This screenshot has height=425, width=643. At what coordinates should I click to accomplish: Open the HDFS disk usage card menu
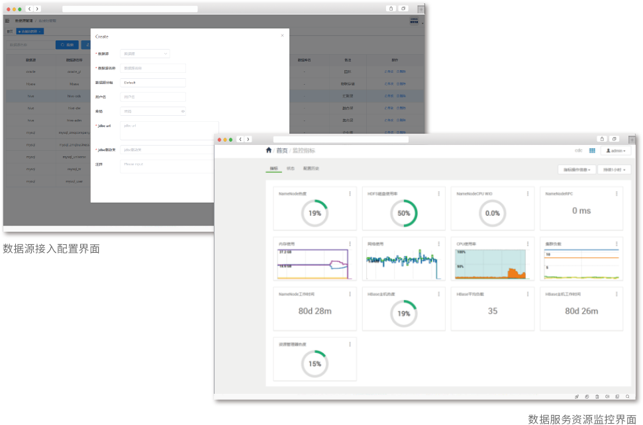click(439, 193)
